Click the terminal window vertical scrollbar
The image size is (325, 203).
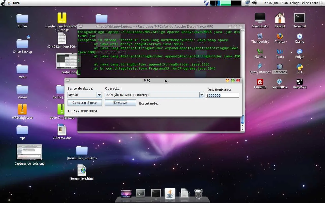[x=242, y=119]
